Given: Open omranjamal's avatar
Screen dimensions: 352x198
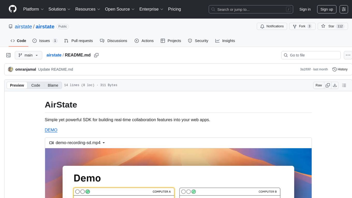Looking at the screenshot, I should click(11, 69).
